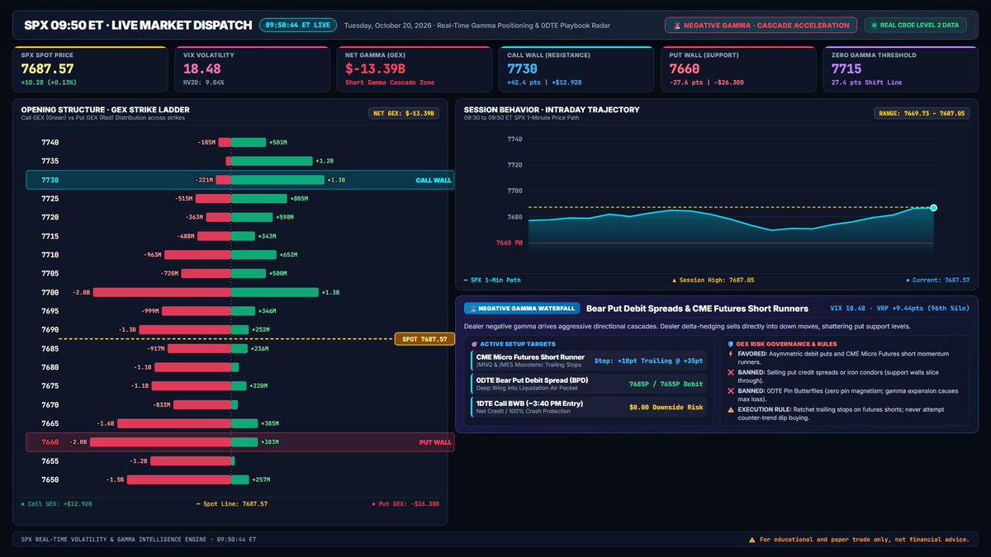Image resolution: width=991 pixels, height=557 pixels.
Task: Click the red X icon for banned 0DTE Pin Butterflies
Action: (x=729, y=389)
